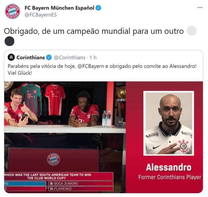Click the Bayern logo on the red screen

[53, 159]
